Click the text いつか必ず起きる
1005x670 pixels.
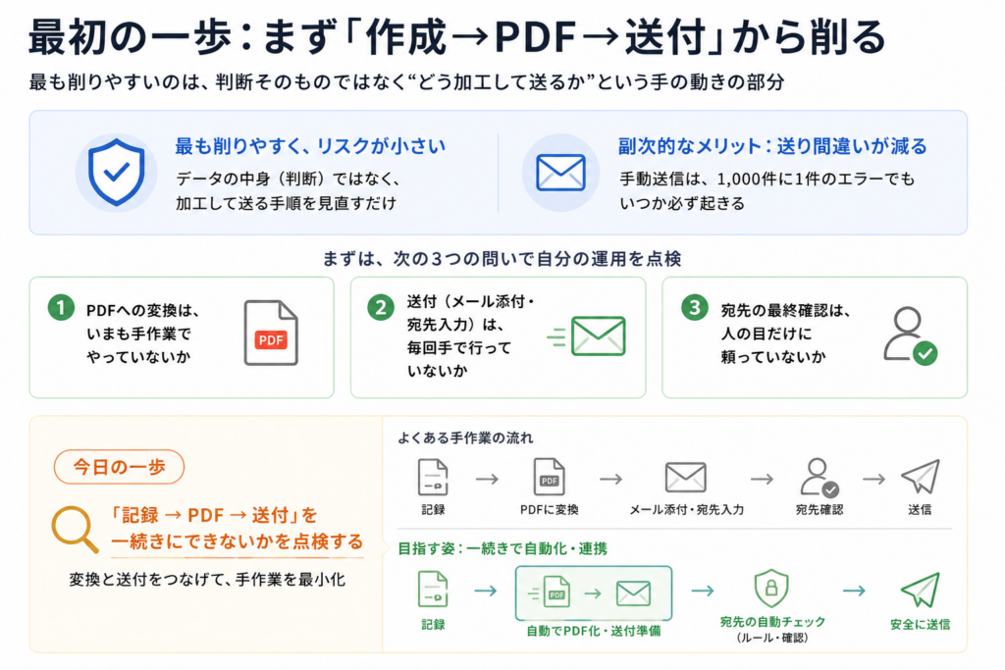pyautogui.click(x=682, y=204)
